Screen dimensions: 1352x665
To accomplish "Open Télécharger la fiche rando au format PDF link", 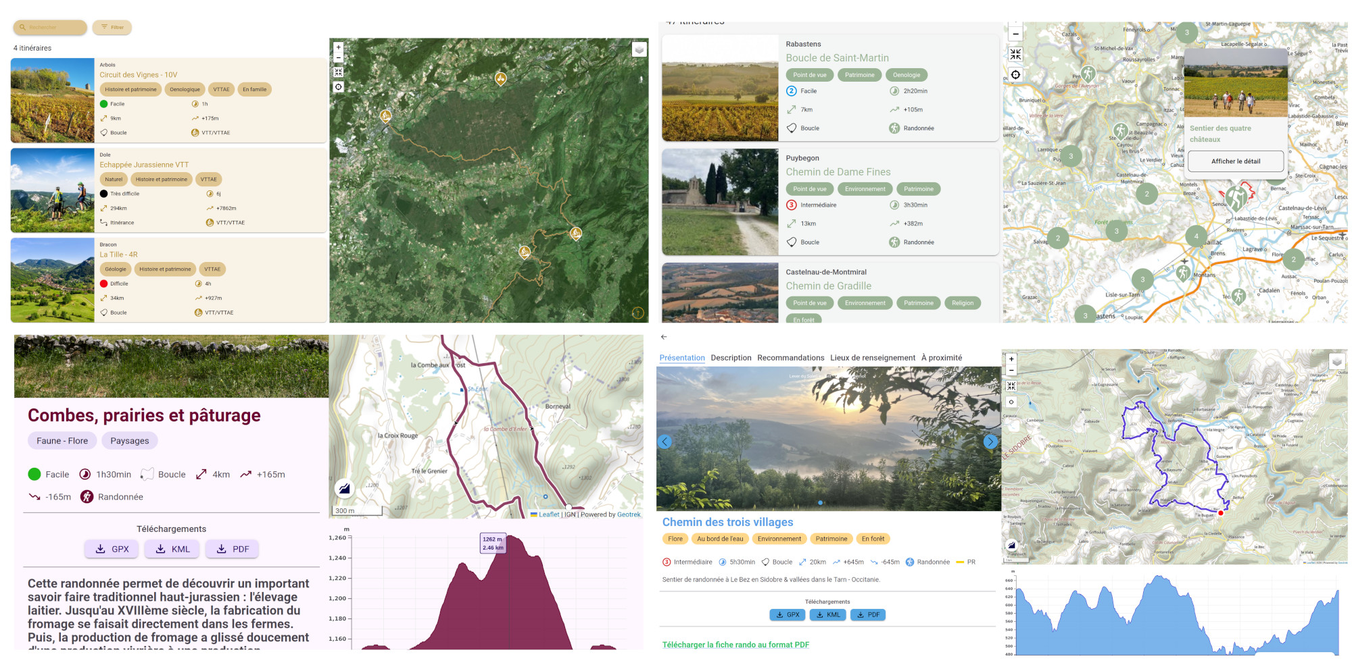I will pos(735,645).
